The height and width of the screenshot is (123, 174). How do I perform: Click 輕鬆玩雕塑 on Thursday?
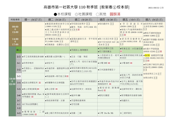(x=104, y=95)
